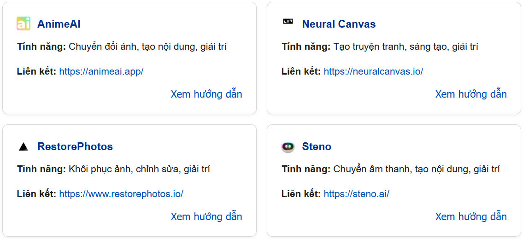Open the Neural Canvas title heading

click(x=339, y=24)
